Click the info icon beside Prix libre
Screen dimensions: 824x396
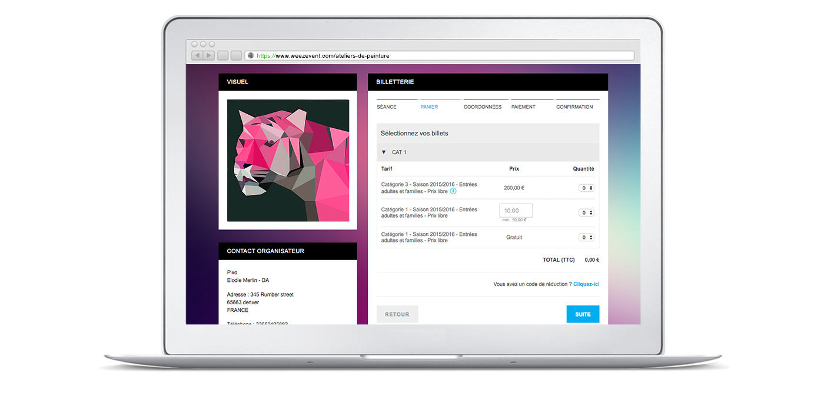[453, 191]
